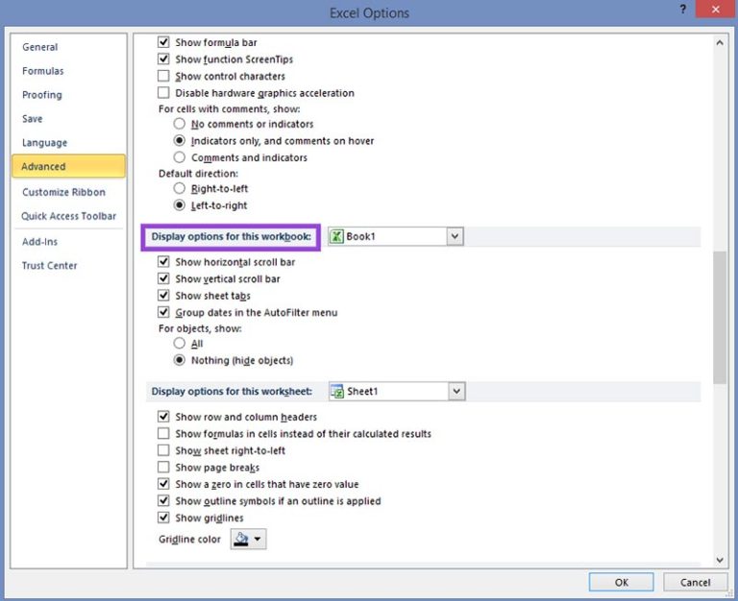Expand the Sheet1 worksheet dropdown
Screen dimensions: 738x601
coord(455,392)
